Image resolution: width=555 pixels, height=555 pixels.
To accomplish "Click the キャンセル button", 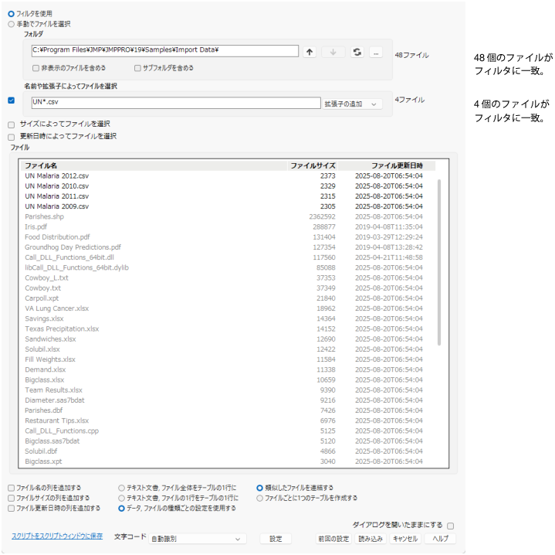I will point(405,539).
